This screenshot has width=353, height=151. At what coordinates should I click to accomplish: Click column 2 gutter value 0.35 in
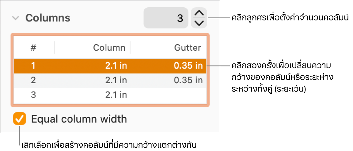[x=188, y=80]
